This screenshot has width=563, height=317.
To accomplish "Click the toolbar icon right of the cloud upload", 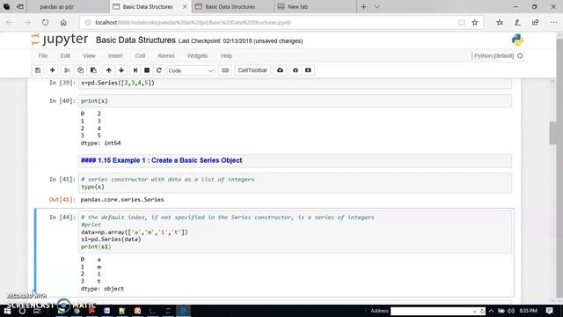I will [x=296, y=70].
